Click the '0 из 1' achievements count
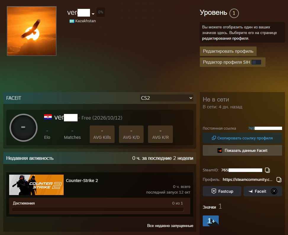 click(177, 203)
